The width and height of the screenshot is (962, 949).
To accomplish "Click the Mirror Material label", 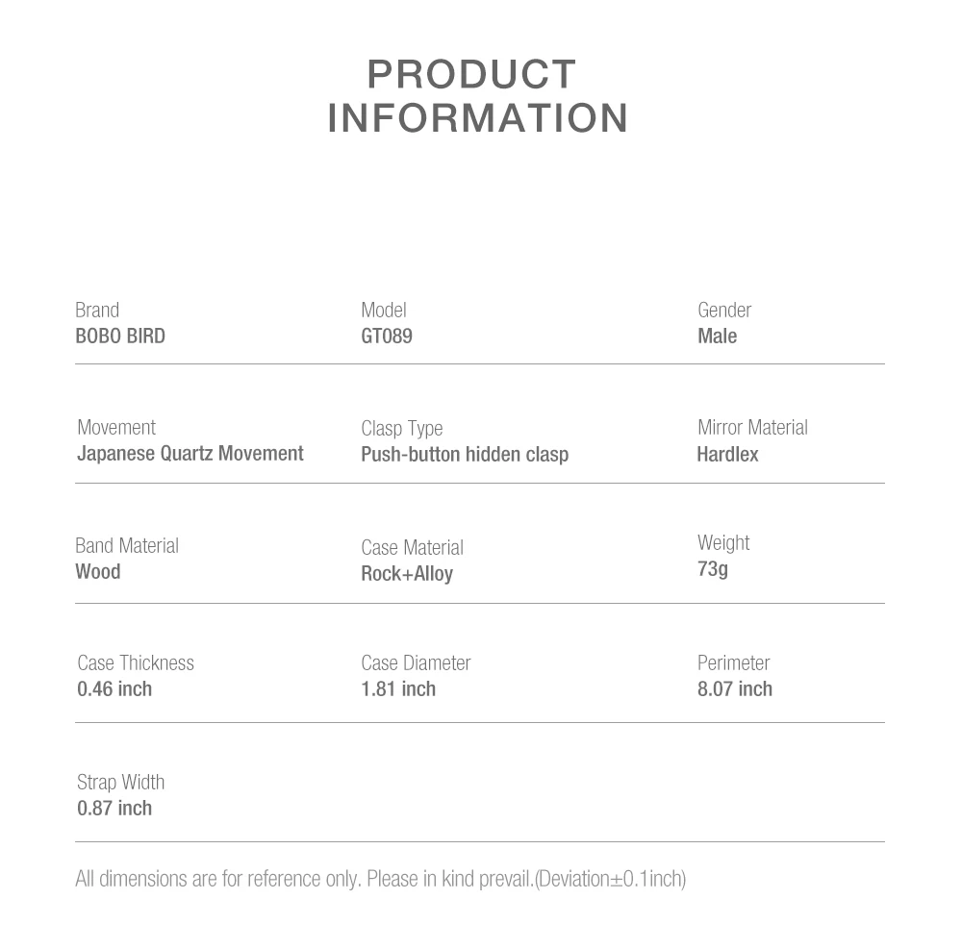I will tap(752, 428).
